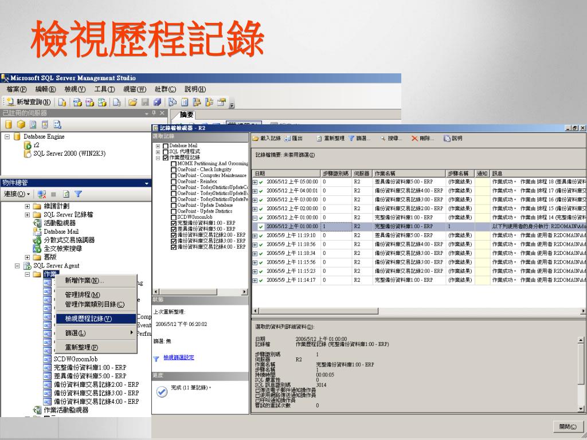This screenshot has height=440, width=587.
Task: Click the 刪除 delete button in log viewer toolbar
Action: [x=423, y=138]
